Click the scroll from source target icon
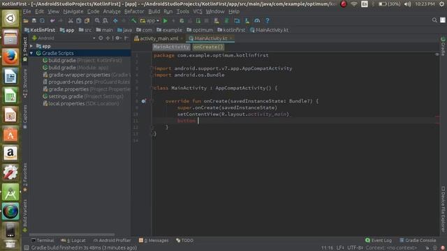The height and width of the screenshot is (251, 447). (x=101, y=38)
